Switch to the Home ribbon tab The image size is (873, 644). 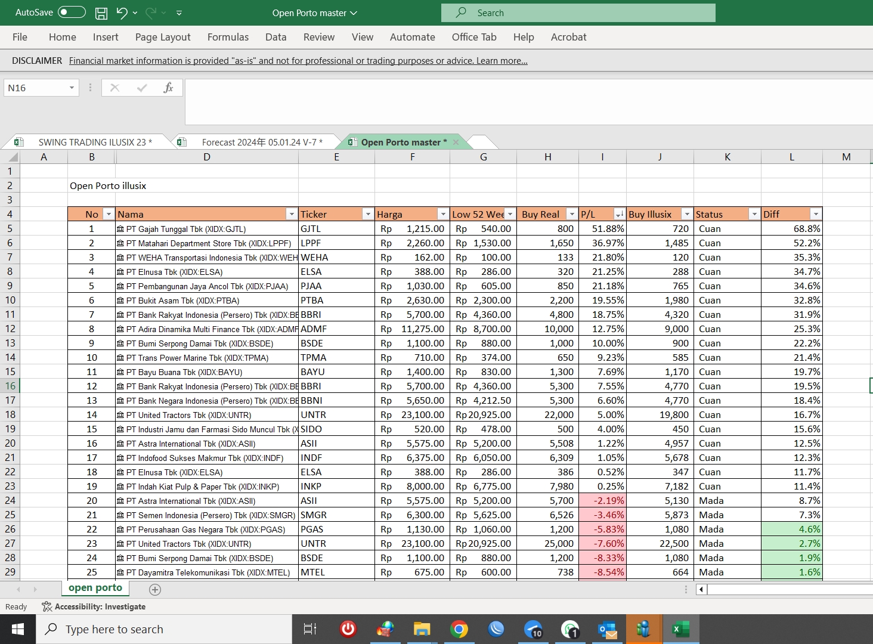tap(63, 37)
